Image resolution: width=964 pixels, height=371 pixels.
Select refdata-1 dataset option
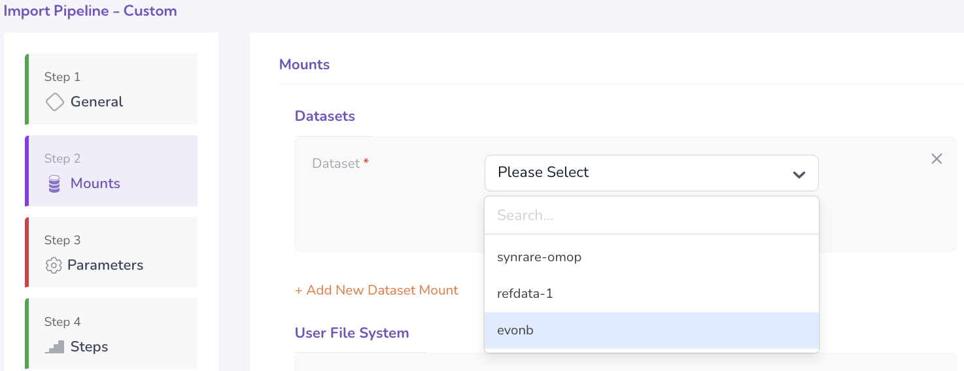click(x=525, y=294)
